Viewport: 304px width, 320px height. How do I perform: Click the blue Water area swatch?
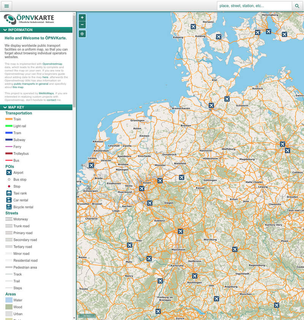pos(9,300)
